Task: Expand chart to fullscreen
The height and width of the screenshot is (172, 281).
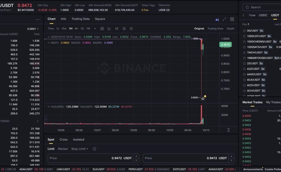Action: 224,19
